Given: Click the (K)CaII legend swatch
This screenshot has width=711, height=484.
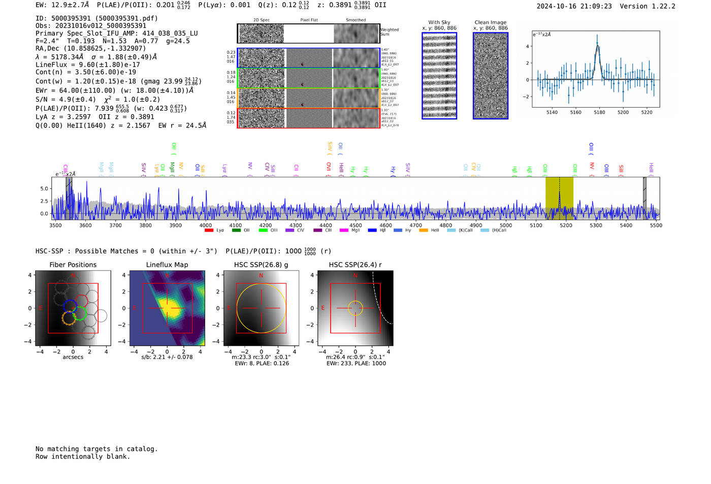Looking at the screenshot, I should pyautogui.click(x=451, y=230).
